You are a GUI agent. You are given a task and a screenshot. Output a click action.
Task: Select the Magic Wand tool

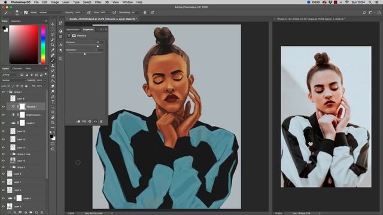pos(53,40)
